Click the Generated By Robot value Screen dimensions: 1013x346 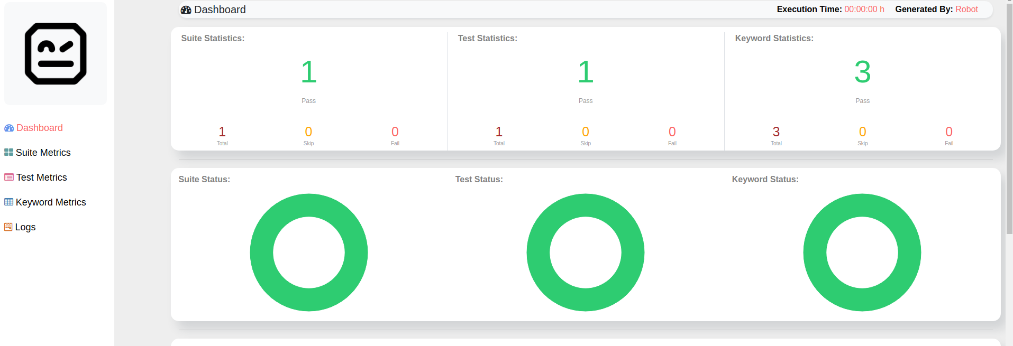point(966,10)
